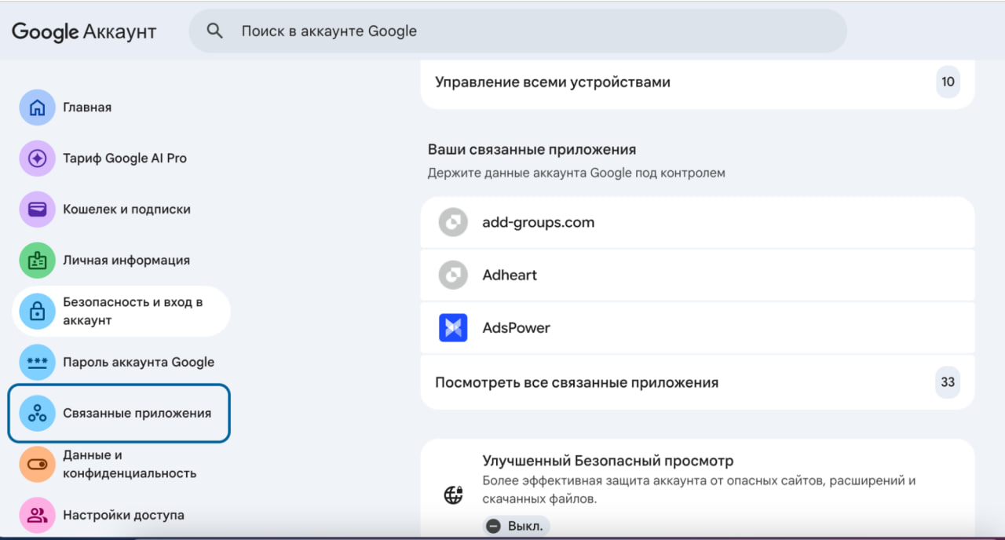Click the Home house icon in sidebar
This screenshot has height=540, width=1005.
coord(37,108)
